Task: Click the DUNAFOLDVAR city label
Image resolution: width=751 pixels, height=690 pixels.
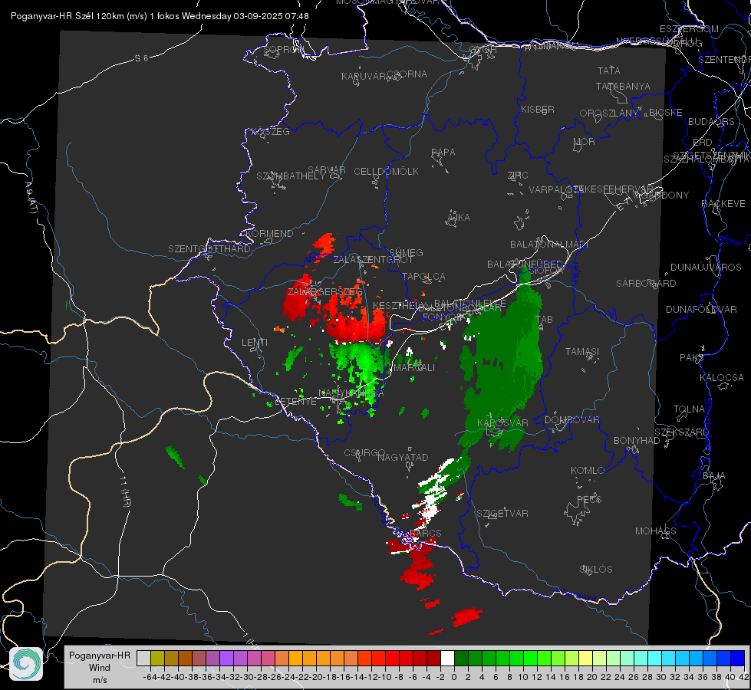Action: point(701,309)
